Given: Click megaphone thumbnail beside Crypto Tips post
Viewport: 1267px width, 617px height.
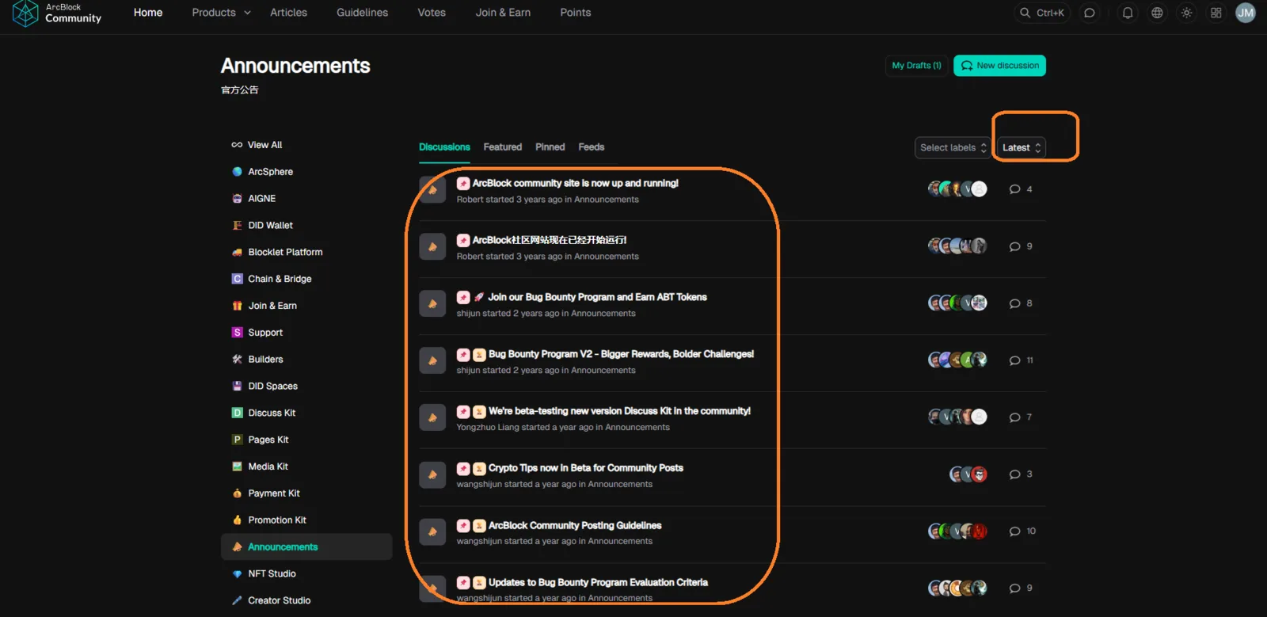Looking at the screenshot, I should pyautogui.click(x=432, y=475).
